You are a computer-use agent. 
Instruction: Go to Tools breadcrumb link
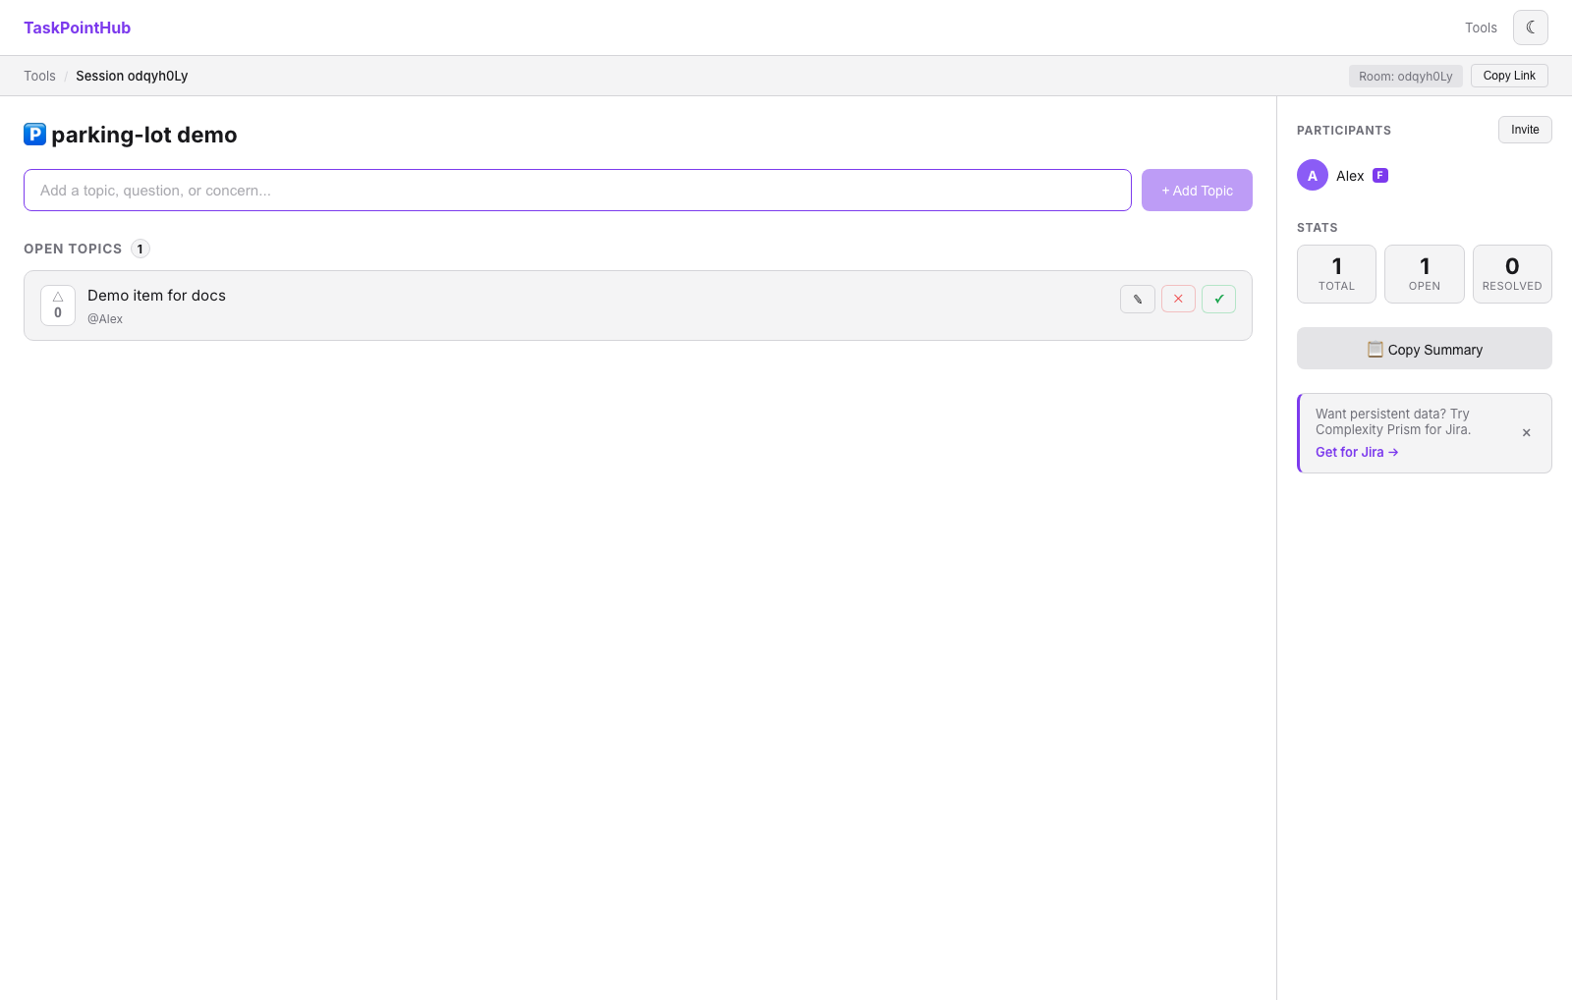39,76
